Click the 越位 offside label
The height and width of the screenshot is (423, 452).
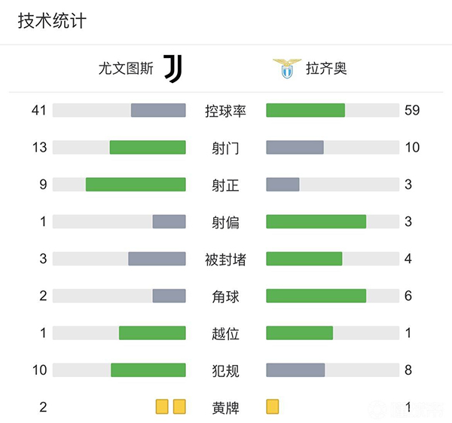pos(226,333)
